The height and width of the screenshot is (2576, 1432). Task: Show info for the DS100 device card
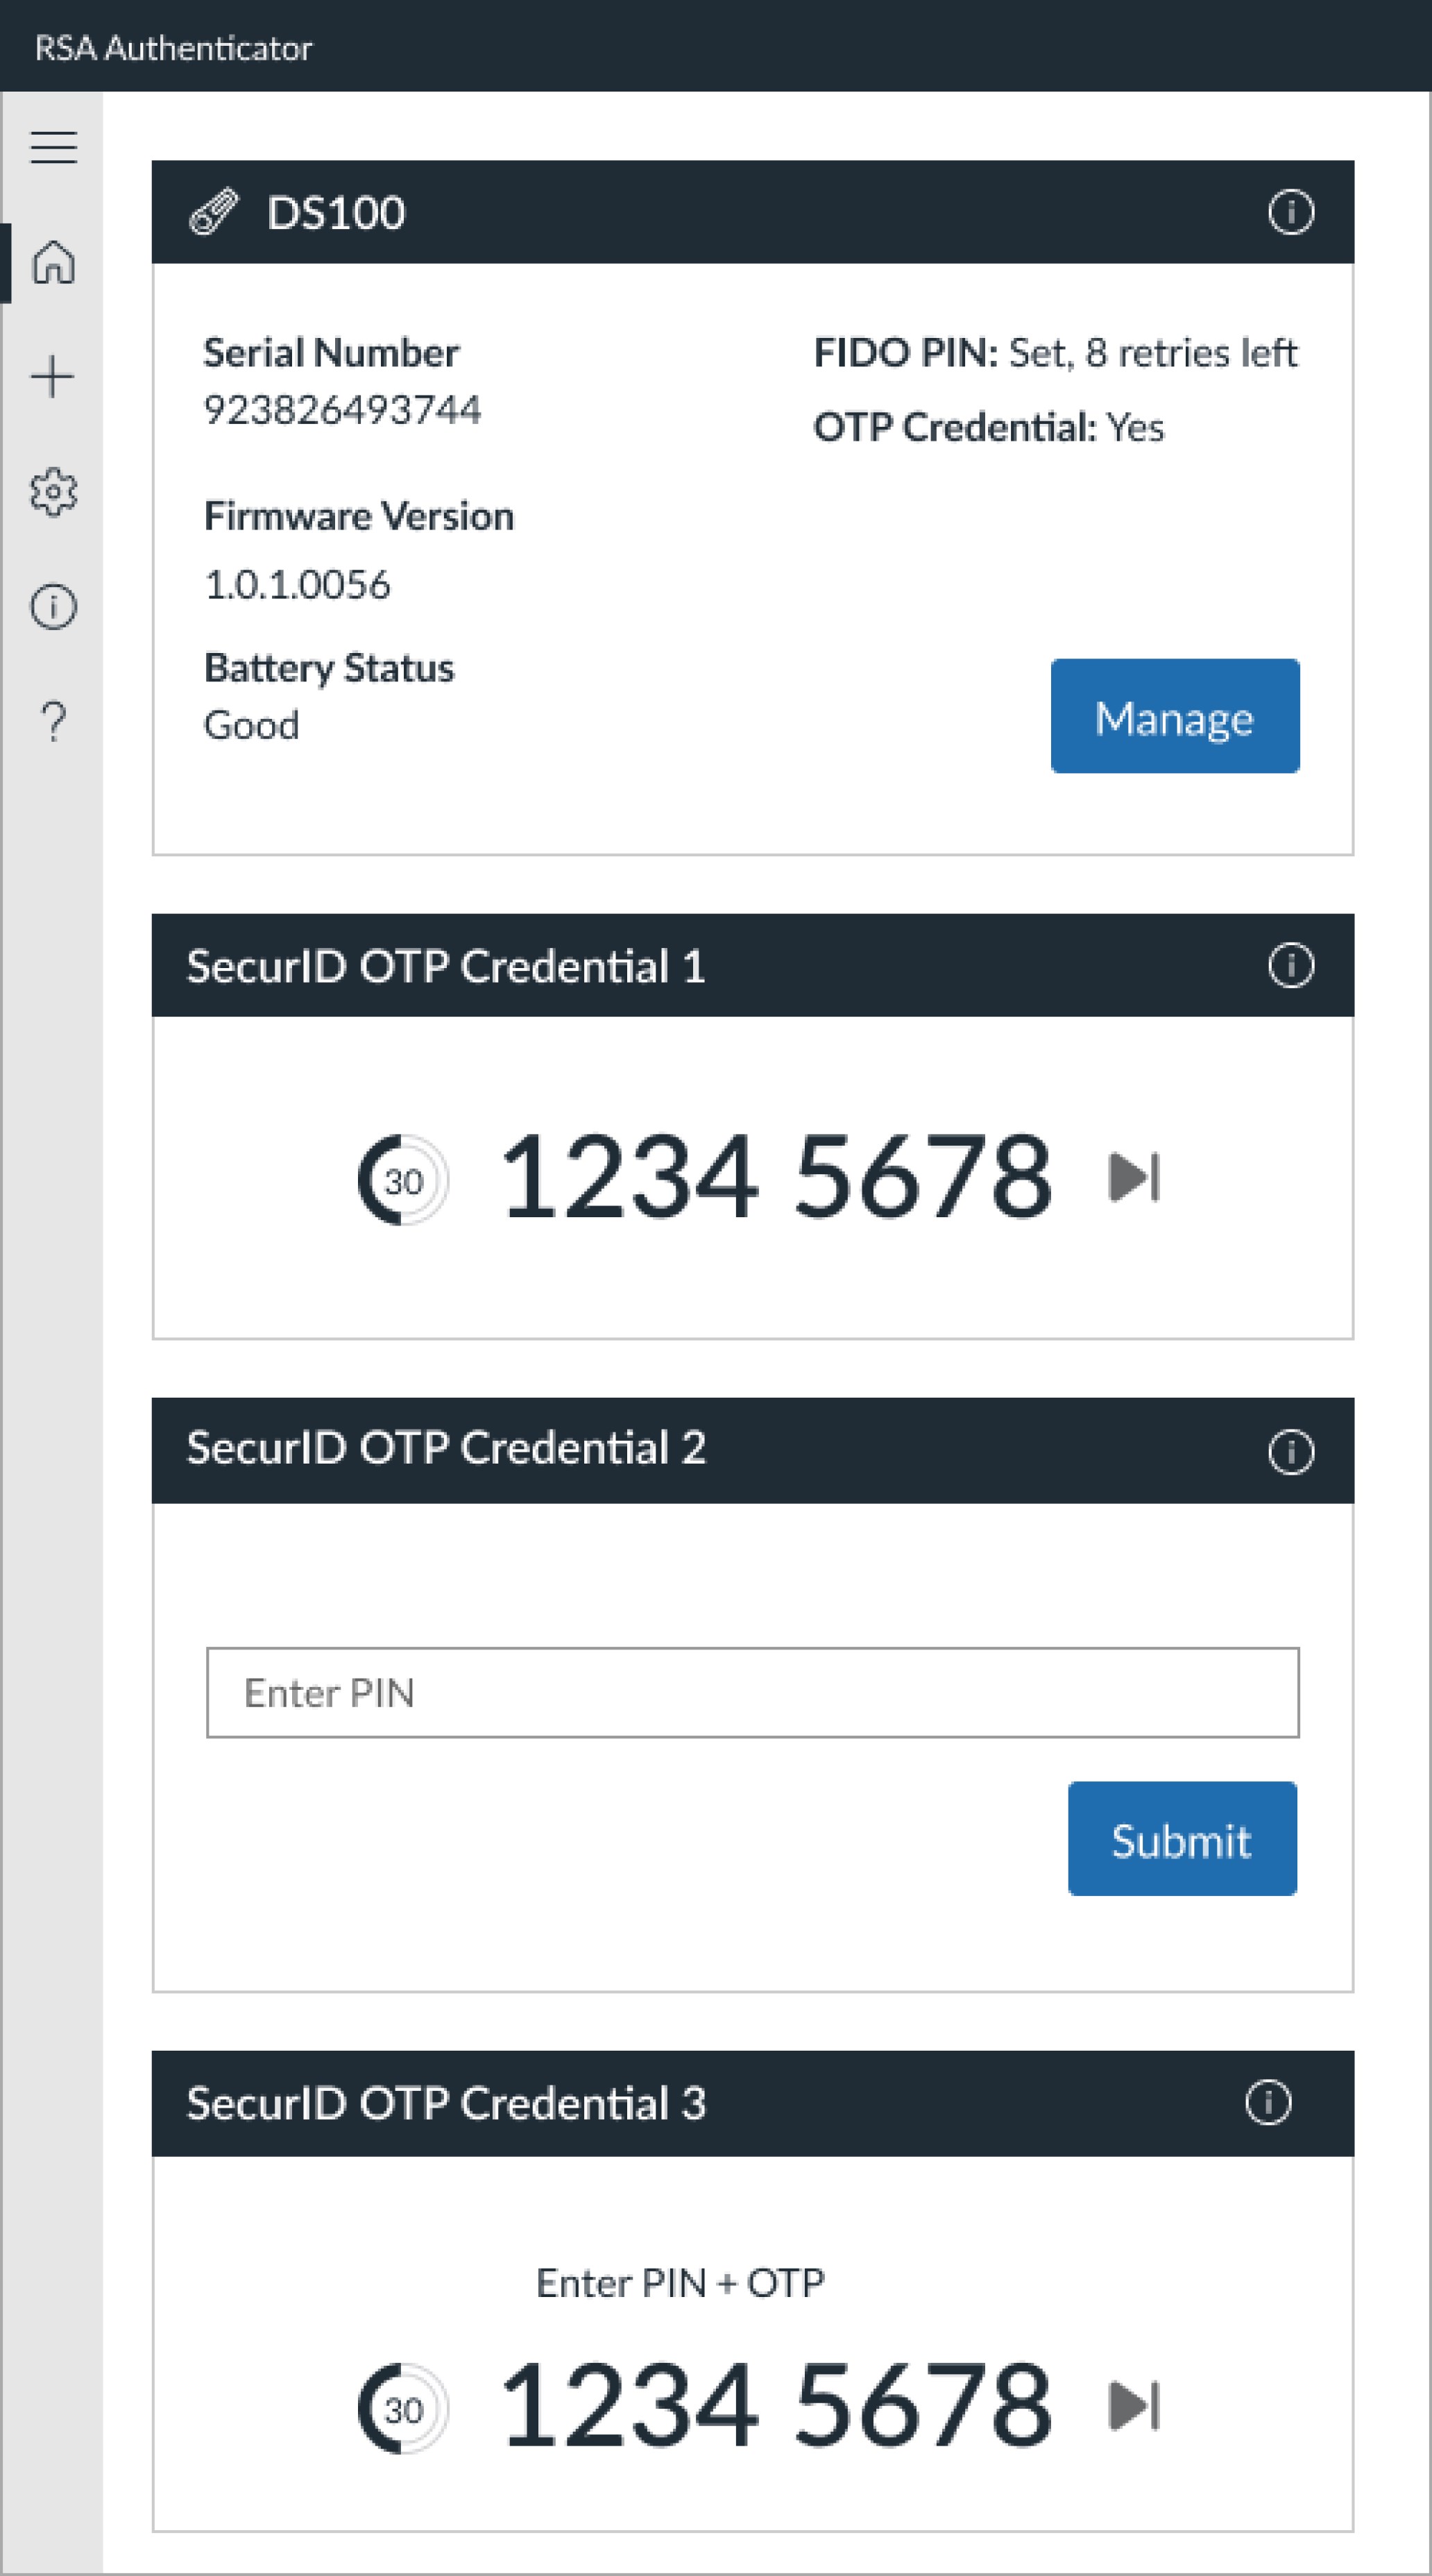(x=1290, y=212)
